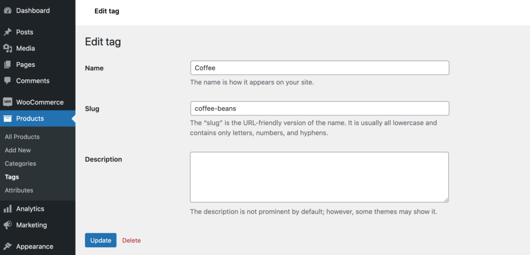Click the Comments speech bubble icon
The image size is (530, 255).
(x=7, y=81)
